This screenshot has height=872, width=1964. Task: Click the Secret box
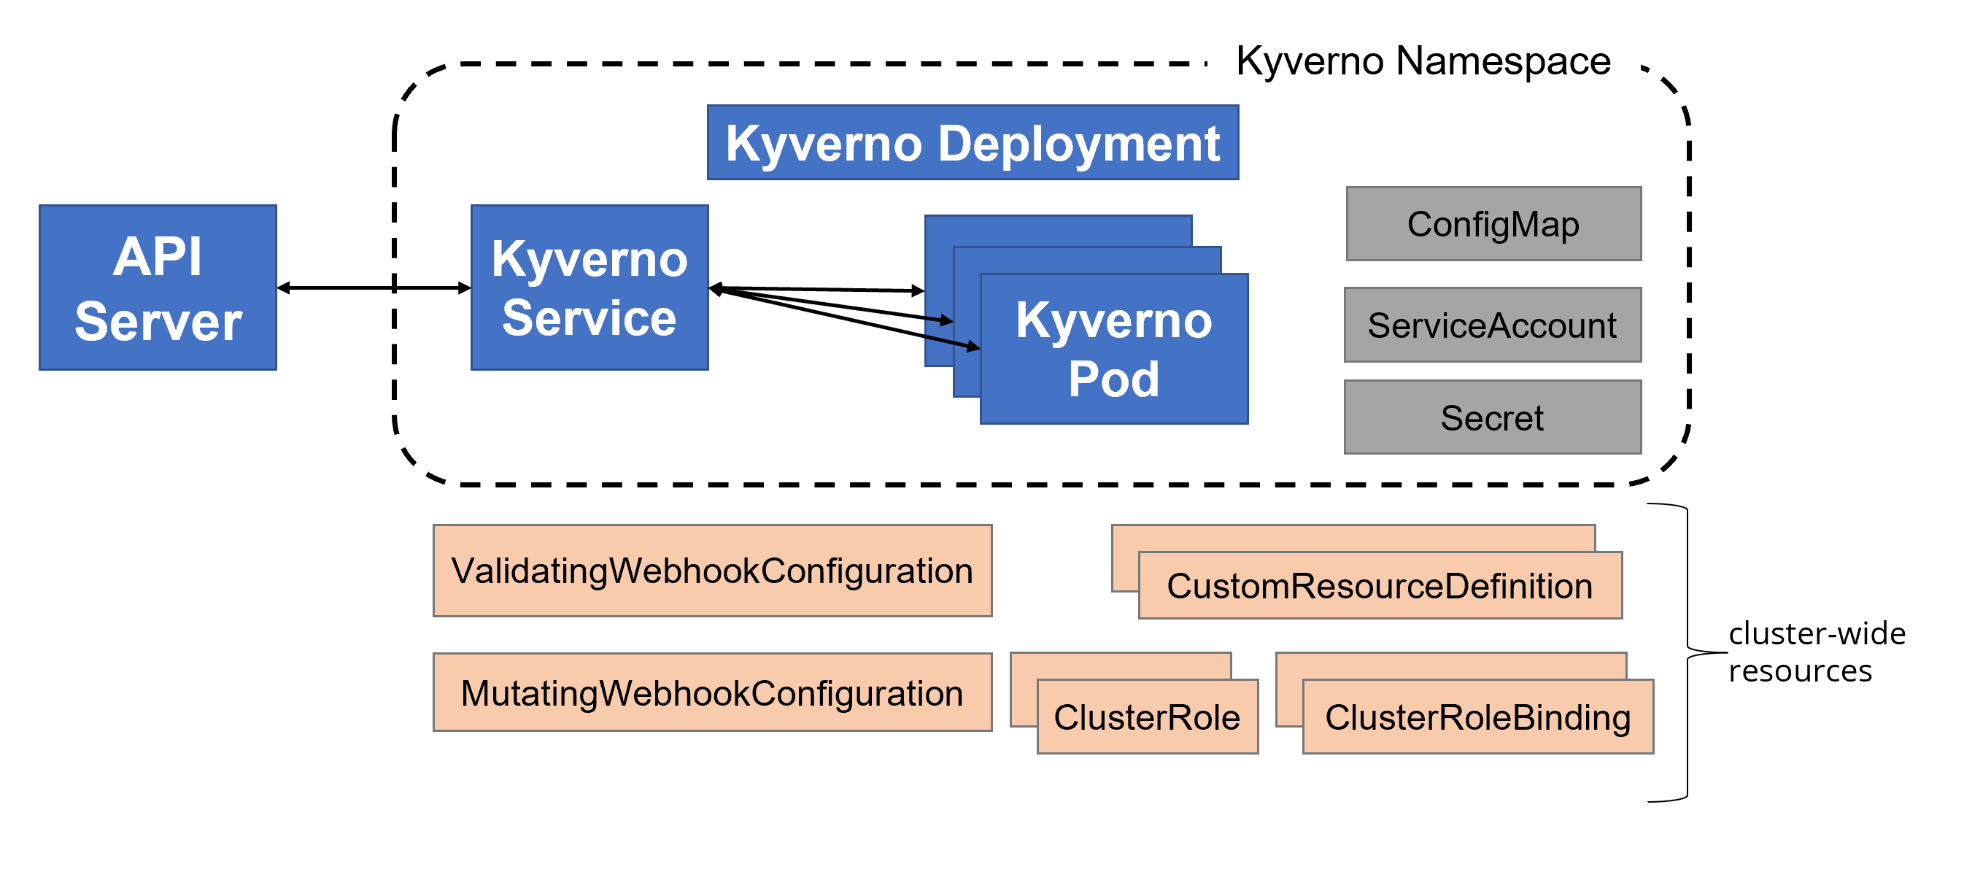pos(1493,417)
